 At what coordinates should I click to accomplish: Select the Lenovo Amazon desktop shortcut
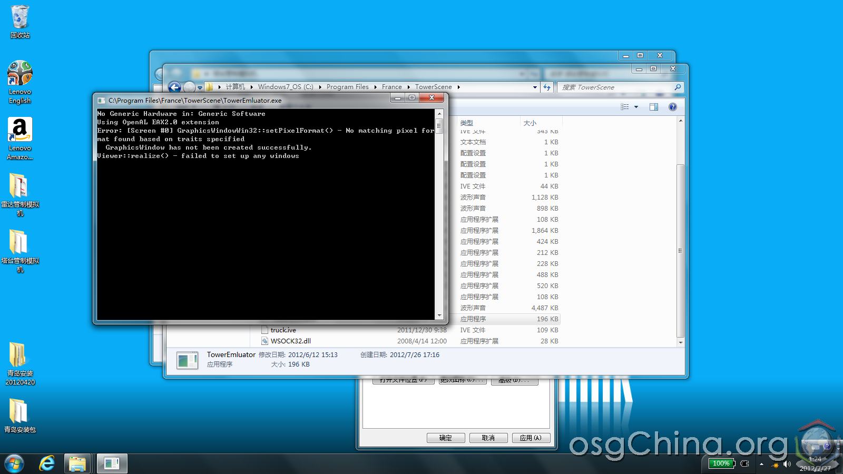click(20, 139)
